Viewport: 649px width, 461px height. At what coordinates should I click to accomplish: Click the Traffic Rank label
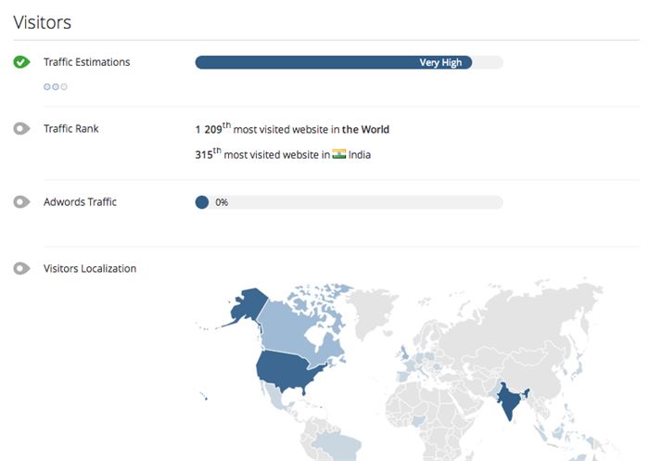71,129
